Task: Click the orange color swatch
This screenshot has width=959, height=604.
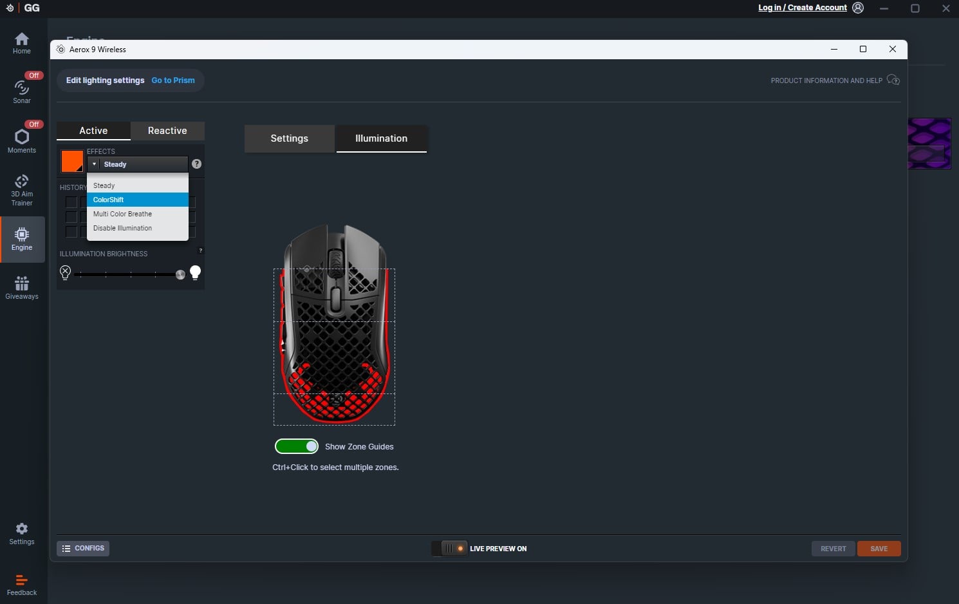Action: click(71, 161)
